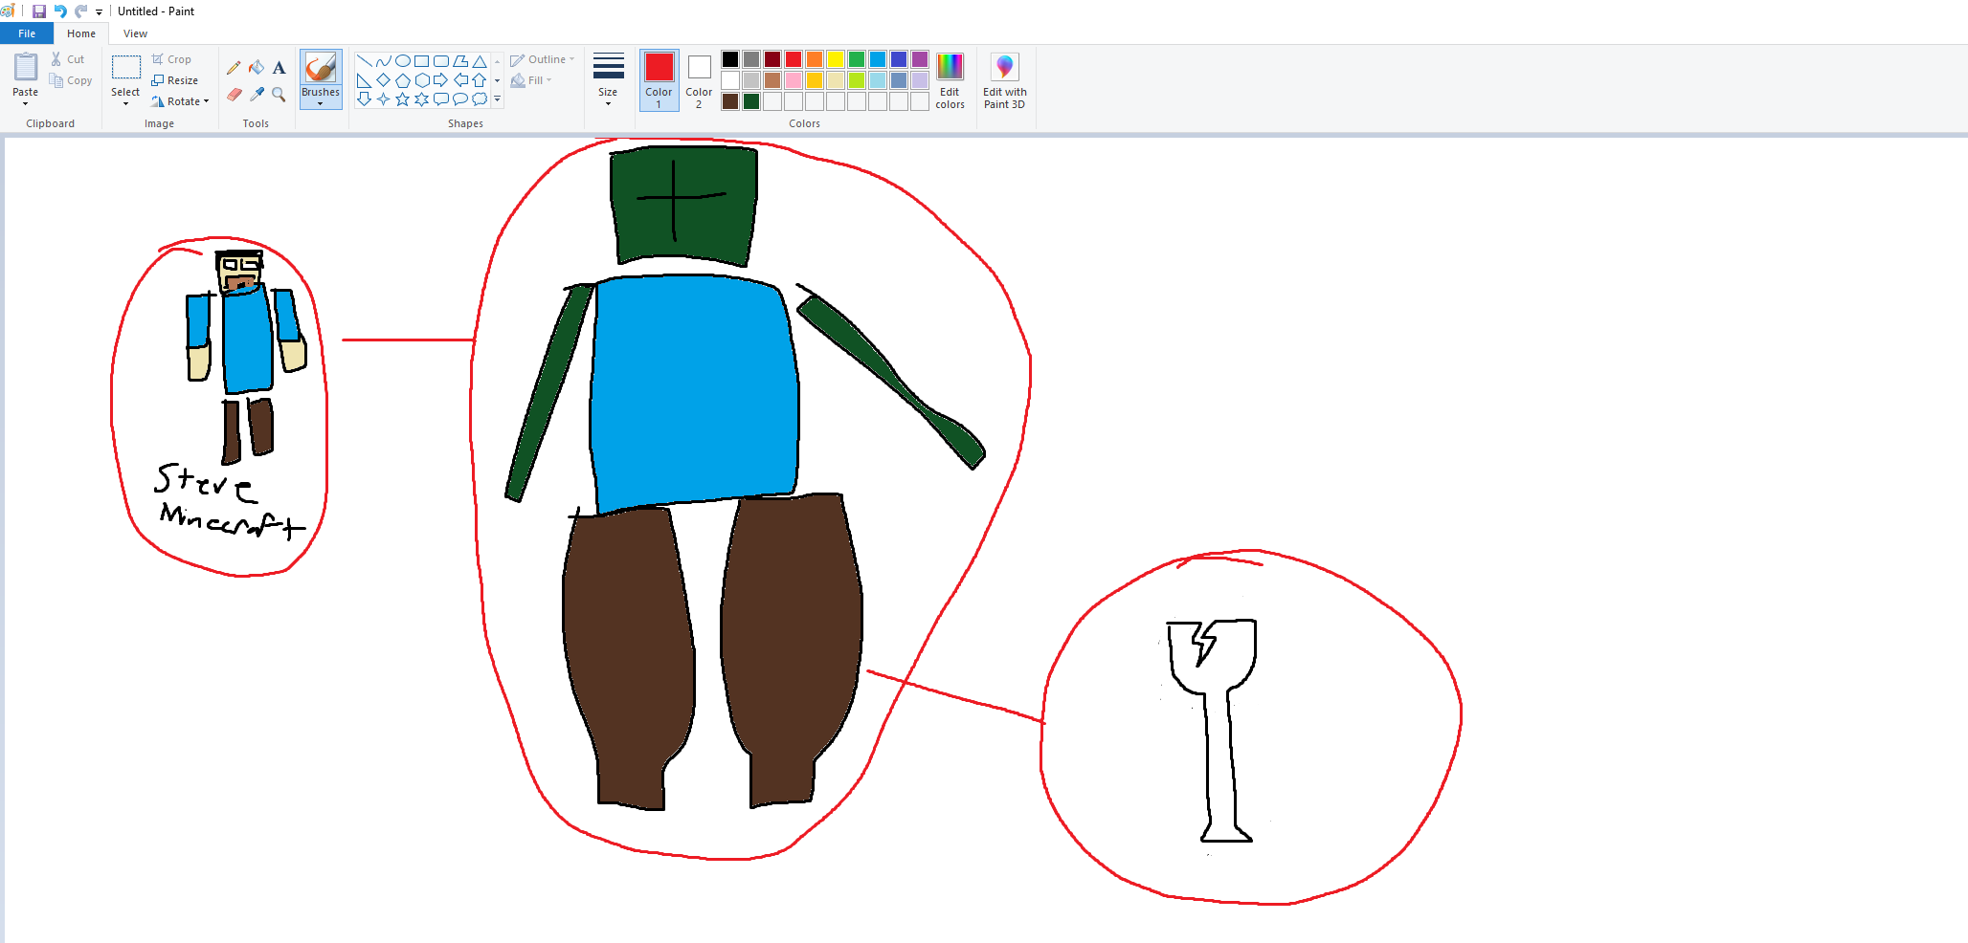Select the Six-point star shape
Image resolution: width=1968 pixels, height=943 pixels.
[421, 99]
